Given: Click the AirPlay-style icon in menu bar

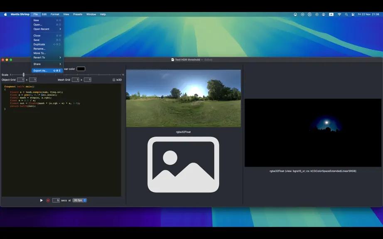Looking at the screenshot, I should (x=295, y=15).
